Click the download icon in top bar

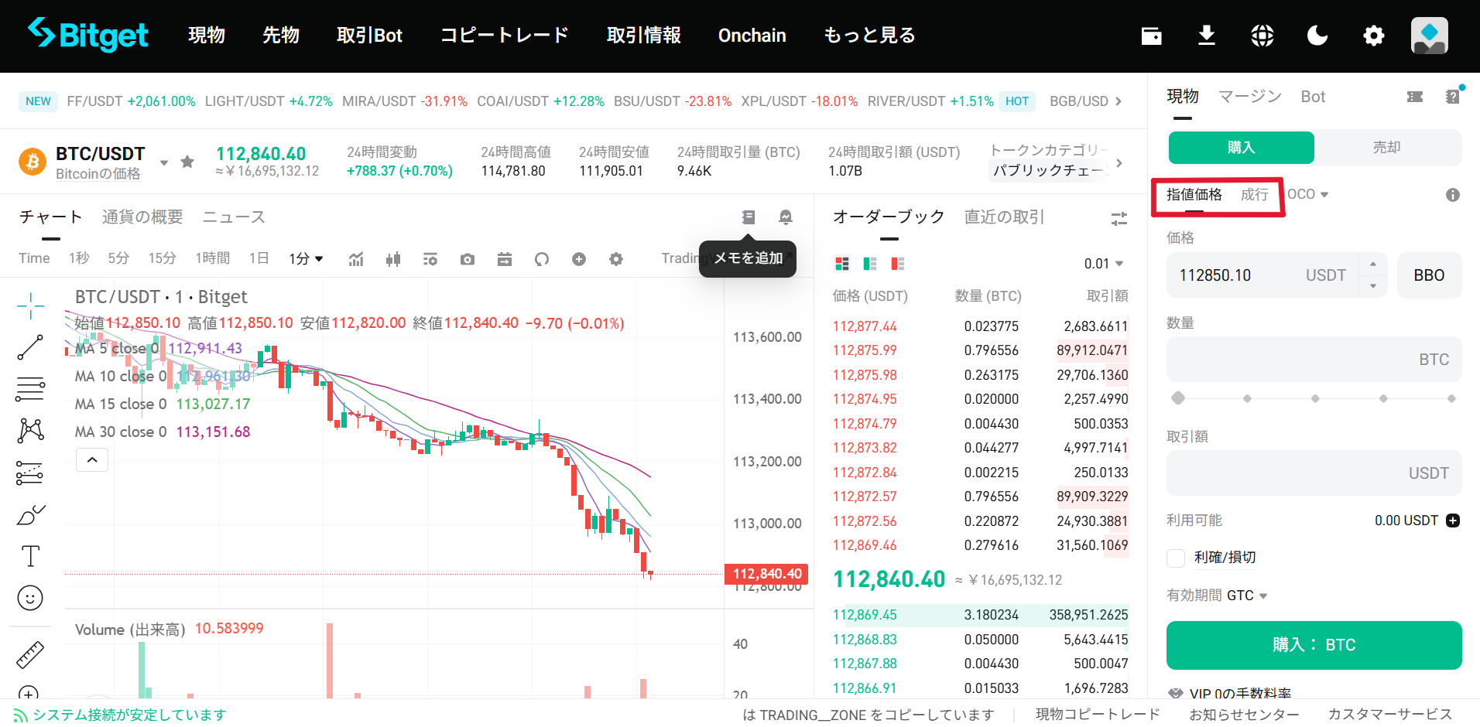coord(1206,36)
